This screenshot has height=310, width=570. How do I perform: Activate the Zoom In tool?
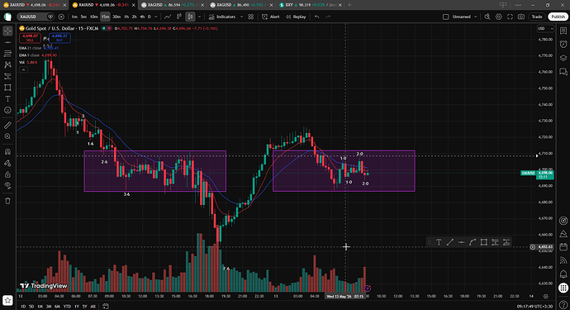(7, 136)
